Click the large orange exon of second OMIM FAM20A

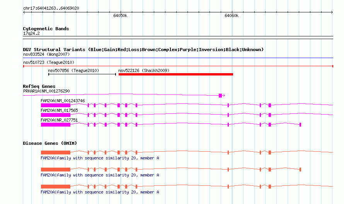[56, 170]
